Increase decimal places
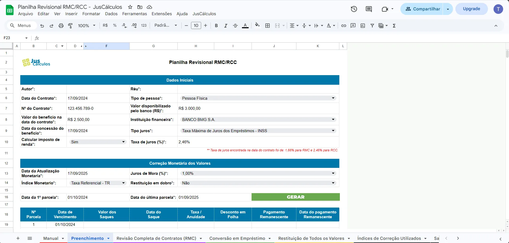This screenshot has height=243, width=509. pyautogui.click(x=134, y=26)
